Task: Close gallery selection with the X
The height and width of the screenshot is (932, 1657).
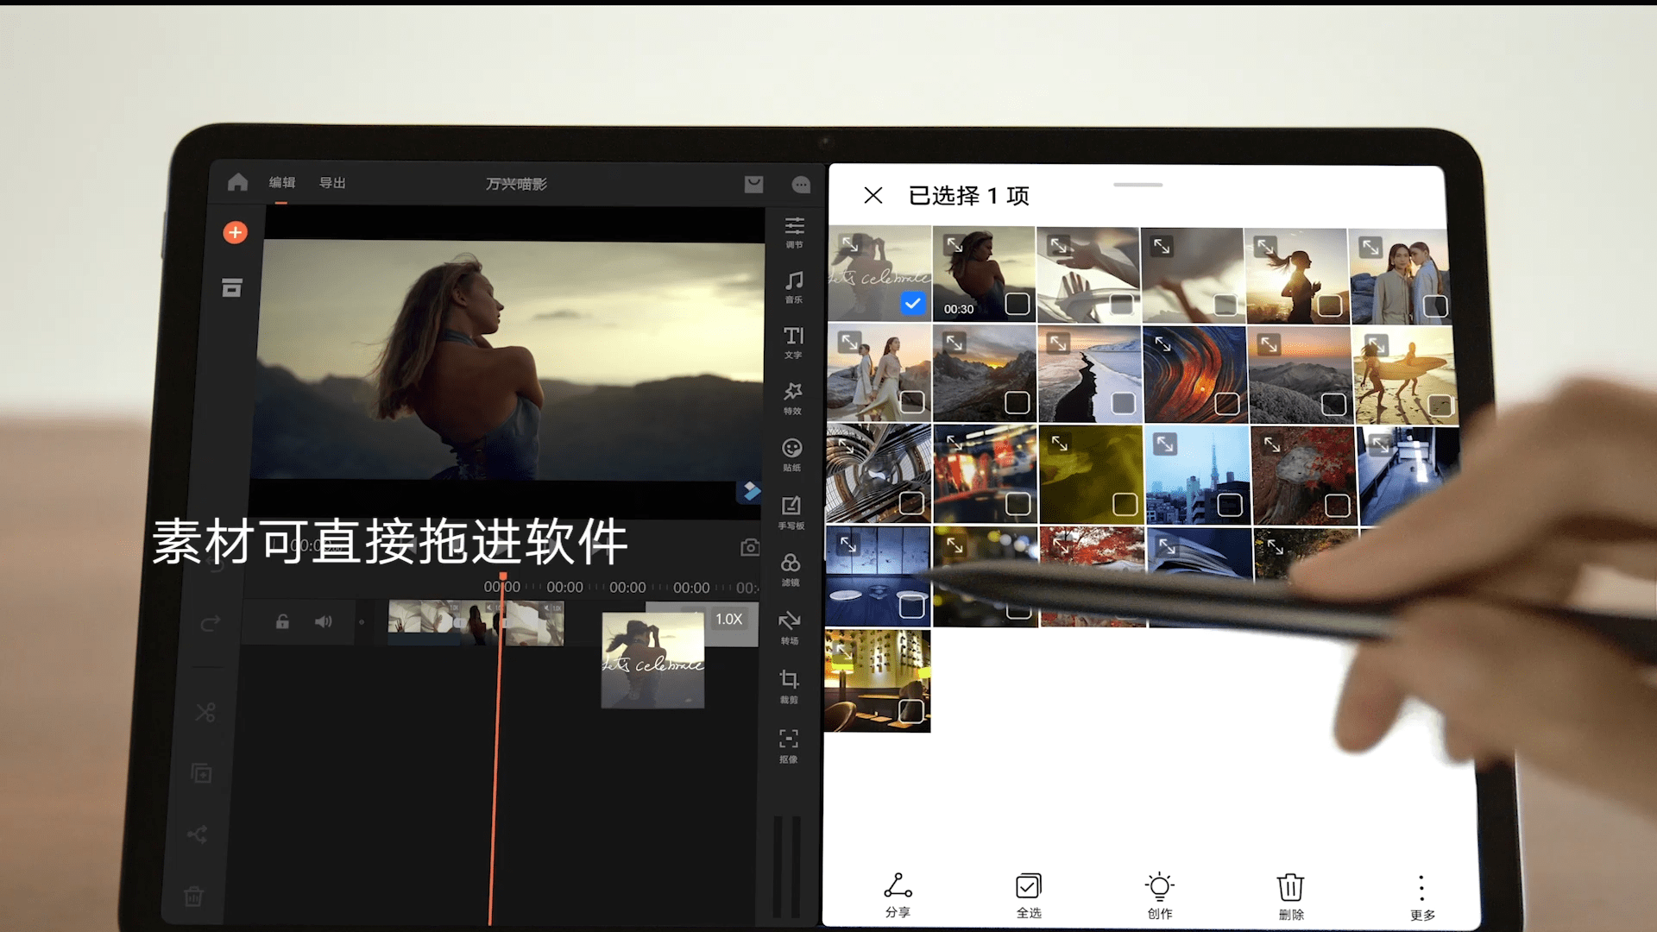Action: [x=873, y=195]
